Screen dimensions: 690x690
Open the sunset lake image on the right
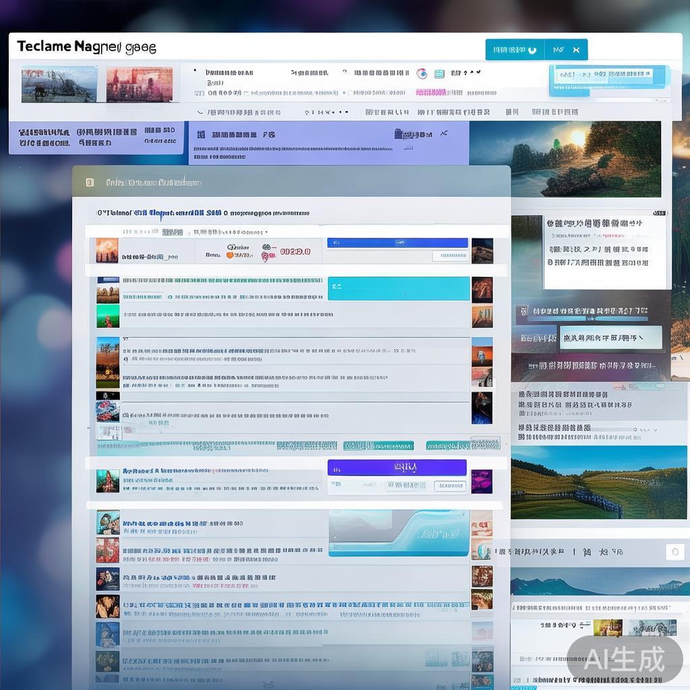(x=585, y=159)
